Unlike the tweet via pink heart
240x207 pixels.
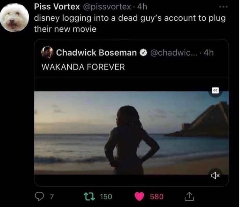[x=140, y=196]
